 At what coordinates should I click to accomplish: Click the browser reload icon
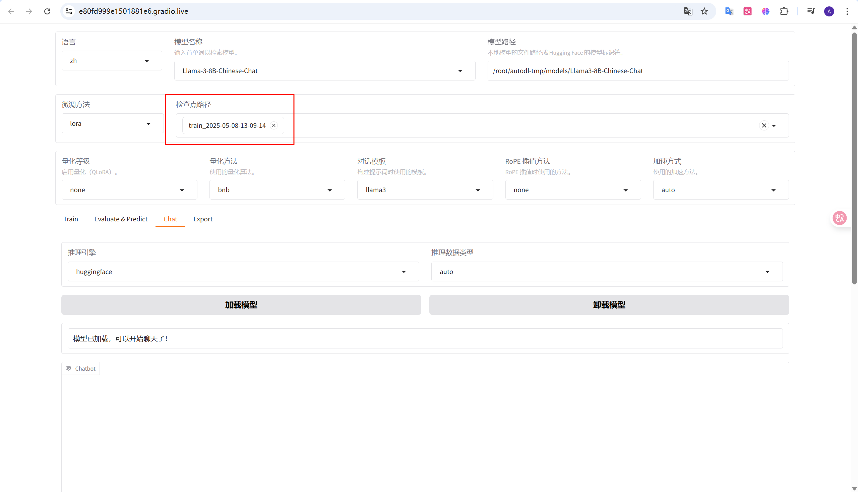pyautogui.click(x=47, y=11)
